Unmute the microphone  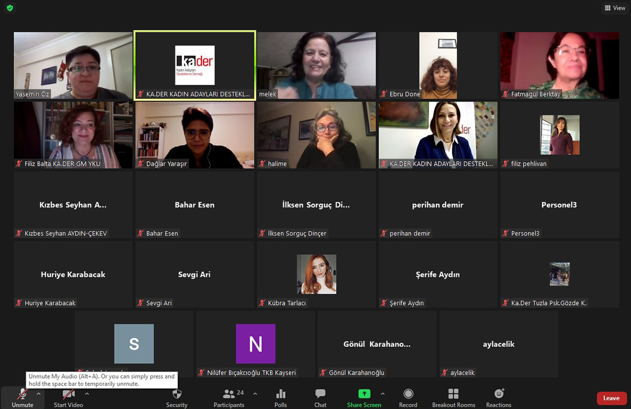[x=23, y=394]
